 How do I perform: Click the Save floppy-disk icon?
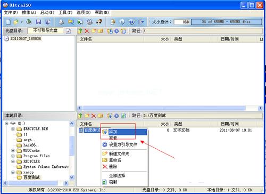tap(38, 22)
